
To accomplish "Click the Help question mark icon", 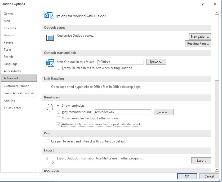I will [203, 4].
